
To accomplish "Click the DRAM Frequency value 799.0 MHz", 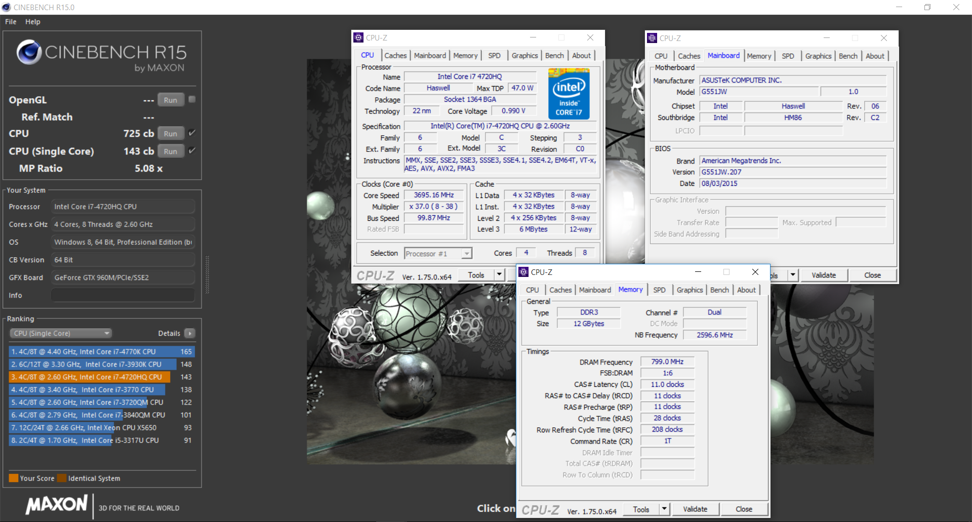I will [667, 362].
